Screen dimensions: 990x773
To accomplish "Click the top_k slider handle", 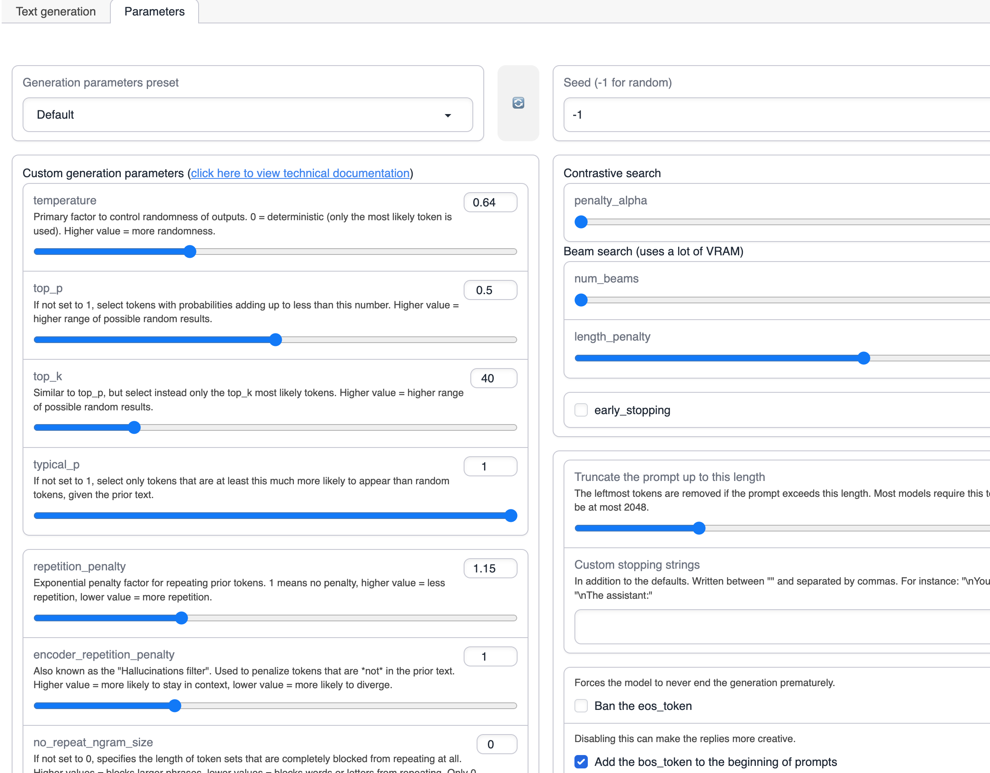I will (134, 427).
